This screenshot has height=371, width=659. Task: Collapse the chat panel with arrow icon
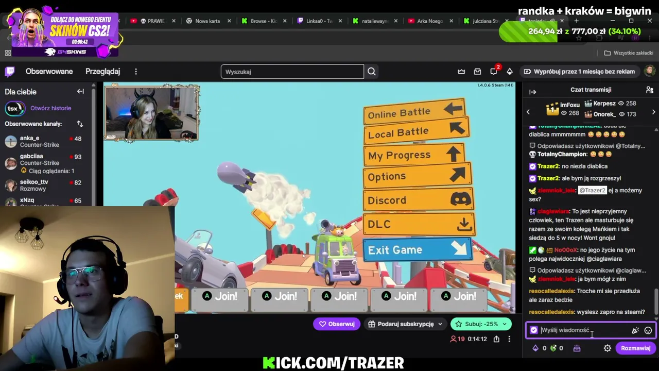coord(533,92)
